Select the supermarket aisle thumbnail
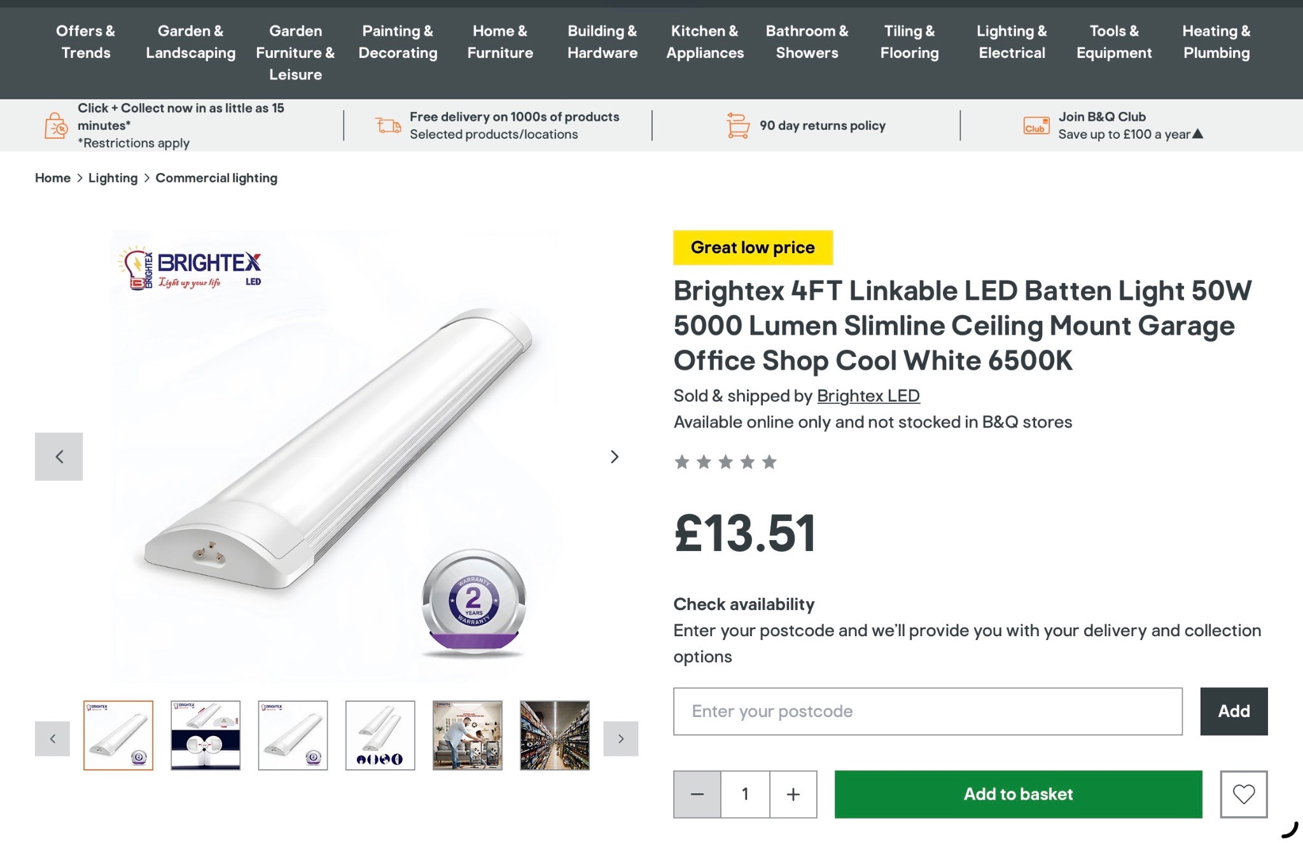This screenshot has height=843, width=1303. click(x=555, y=735)
